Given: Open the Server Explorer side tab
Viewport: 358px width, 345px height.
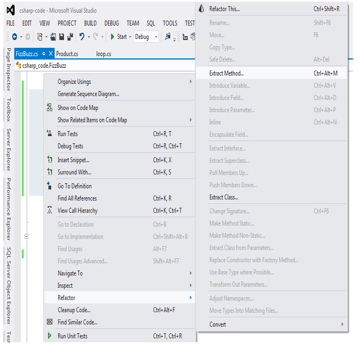Looking at the screenshot, I should coord(8,149).
